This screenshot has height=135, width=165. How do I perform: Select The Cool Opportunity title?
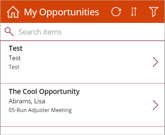(44, 92)
